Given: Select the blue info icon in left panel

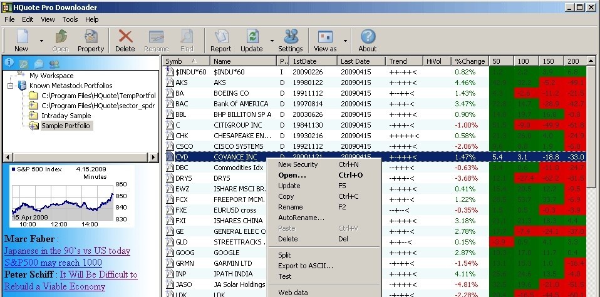Looking at the screenshot, I should (9, 63).
